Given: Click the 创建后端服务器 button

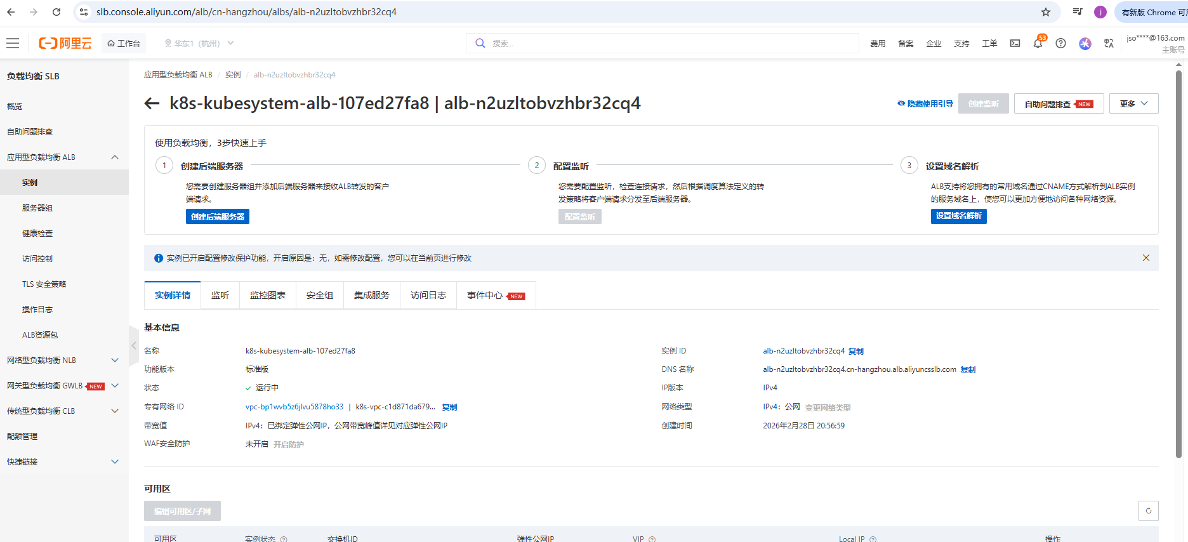Looking at the screenshot, I should 217,216.
